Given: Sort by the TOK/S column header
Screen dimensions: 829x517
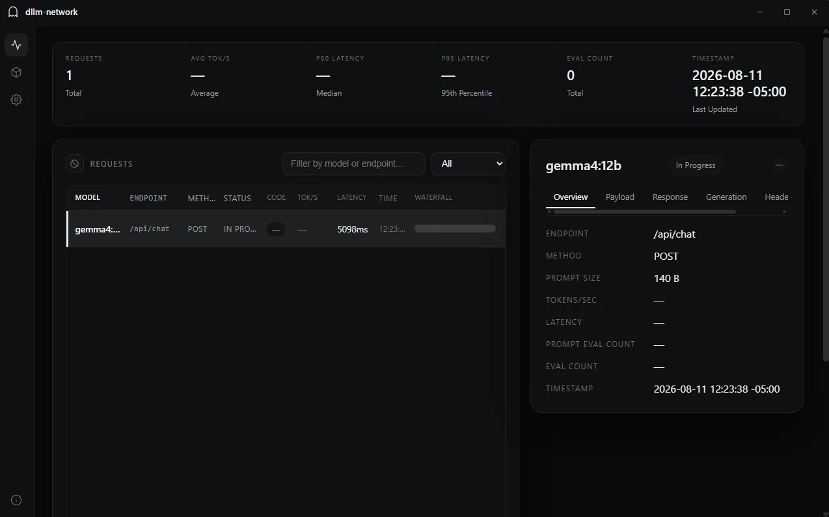Looking at the screenshot, I should click(308, 197).
